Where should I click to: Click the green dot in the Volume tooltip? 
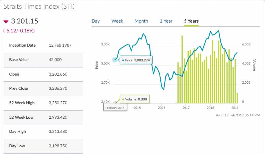[123, 99]
